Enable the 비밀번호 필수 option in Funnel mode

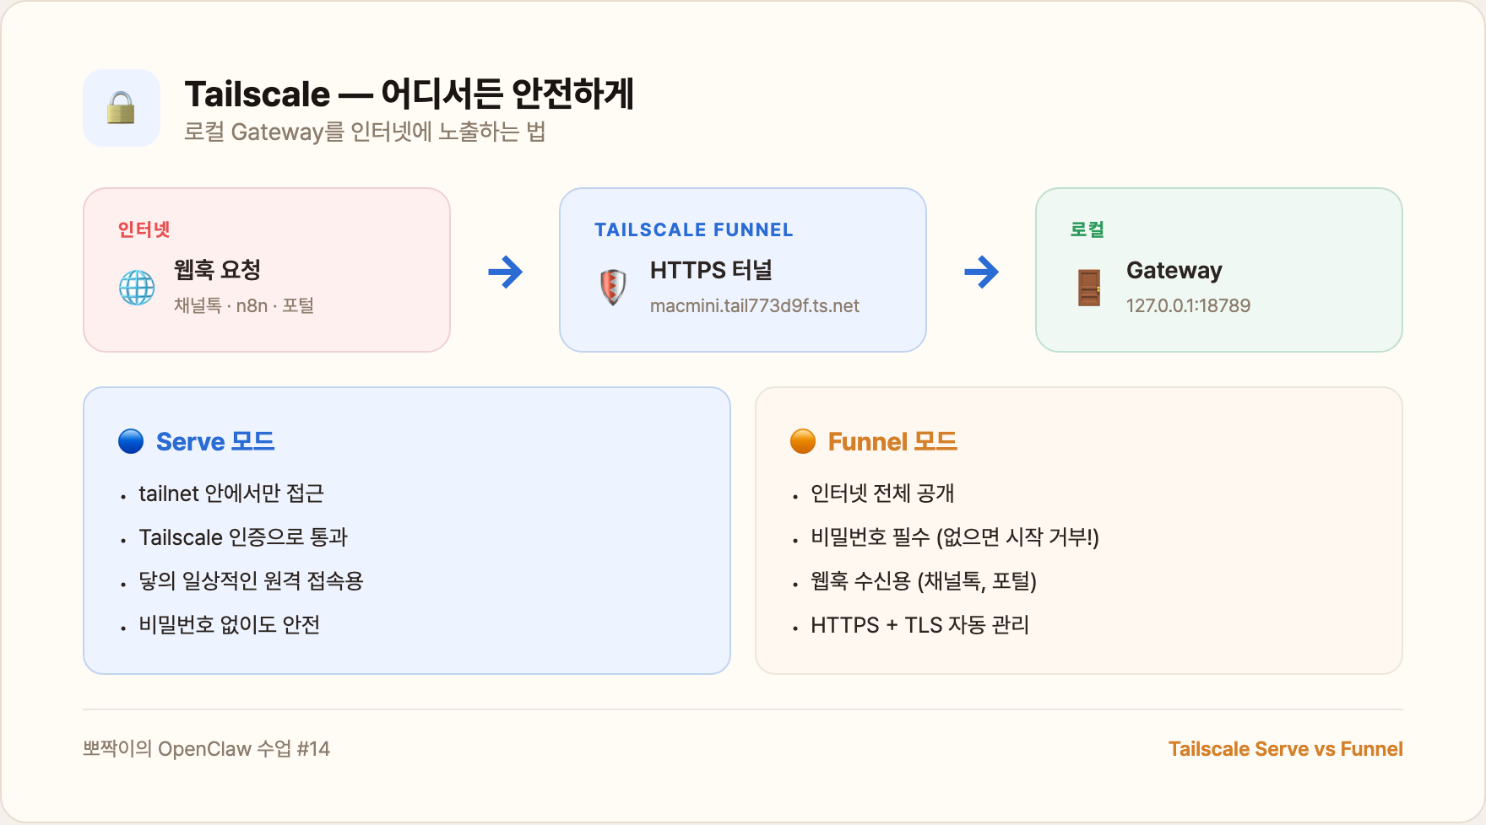pos(954,537)
